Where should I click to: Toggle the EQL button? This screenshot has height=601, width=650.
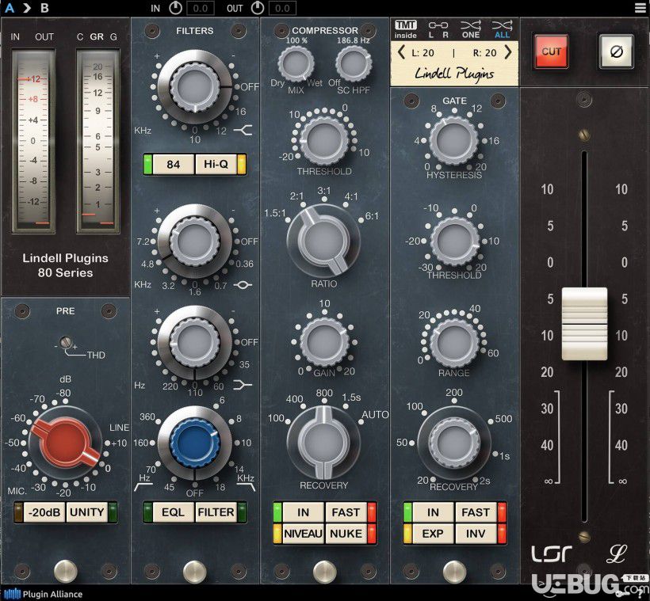point(173,512)
